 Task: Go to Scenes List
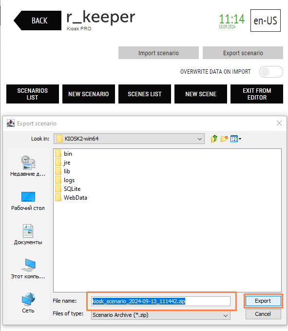[x=145, y=94]
